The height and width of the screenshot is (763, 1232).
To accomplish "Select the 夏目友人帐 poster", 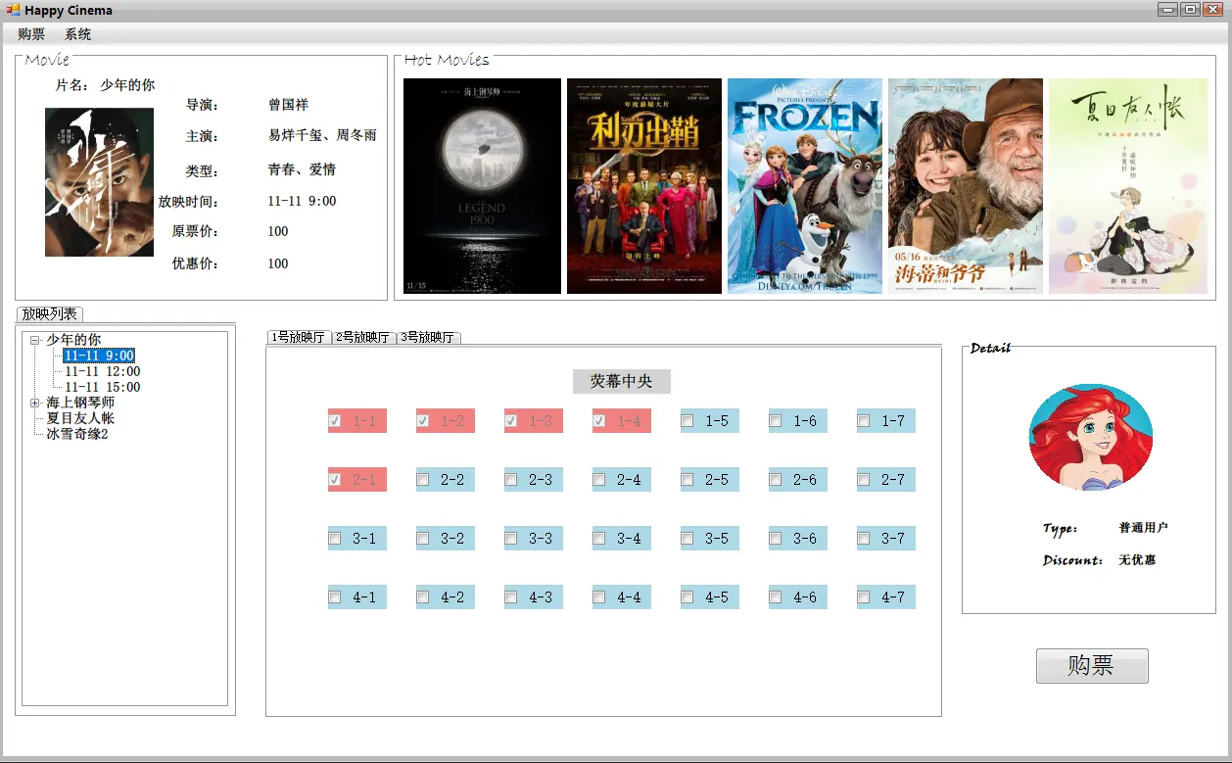I will pos(1128,186).
